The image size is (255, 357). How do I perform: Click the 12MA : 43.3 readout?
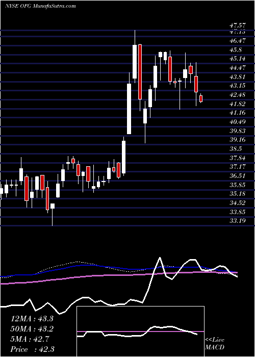32,319
